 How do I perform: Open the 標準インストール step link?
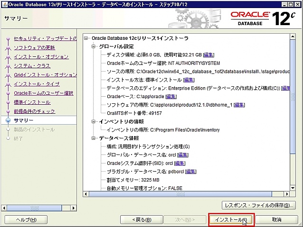pos(32,102)
